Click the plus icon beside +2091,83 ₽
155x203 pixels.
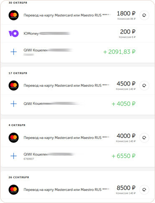coord(13,52)
